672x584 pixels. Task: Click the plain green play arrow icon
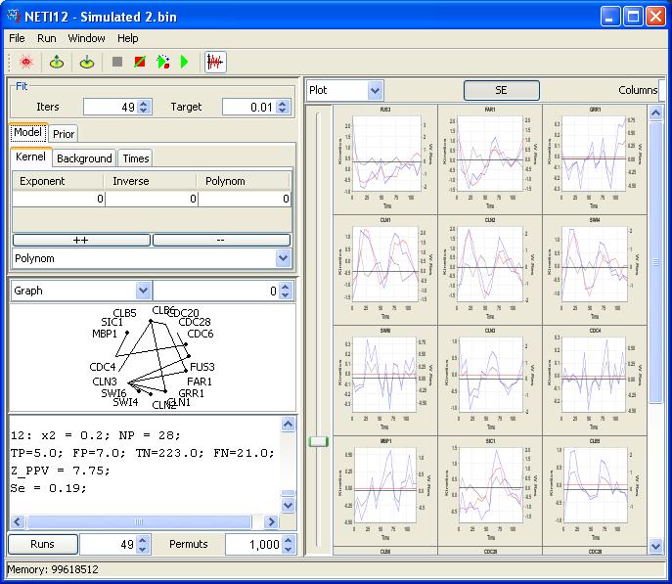pos(184,63)
